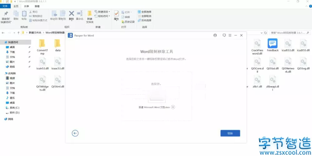Image resolution: width=312 pixels, height=156 pixels.
Task: Collapse the ribbon with the chevron
Action: (306, 6)
